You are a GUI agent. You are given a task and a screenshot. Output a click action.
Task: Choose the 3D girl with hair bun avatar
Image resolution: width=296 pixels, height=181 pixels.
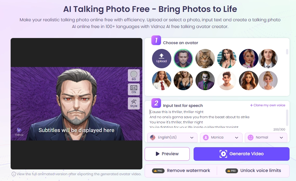coord(268,81)
